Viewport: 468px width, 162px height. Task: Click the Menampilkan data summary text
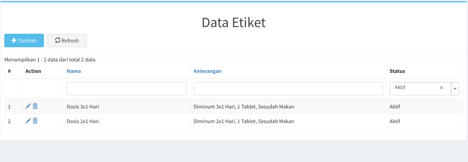[x=50, y=59]
